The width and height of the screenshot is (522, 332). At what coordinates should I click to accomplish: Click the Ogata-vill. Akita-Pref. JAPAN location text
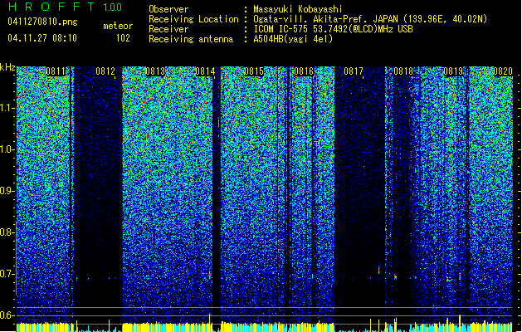370,19
